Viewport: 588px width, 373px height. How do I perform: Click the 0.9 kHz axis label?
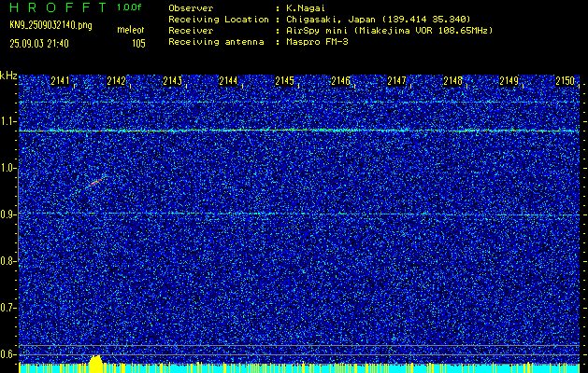(x=7, y=214)
